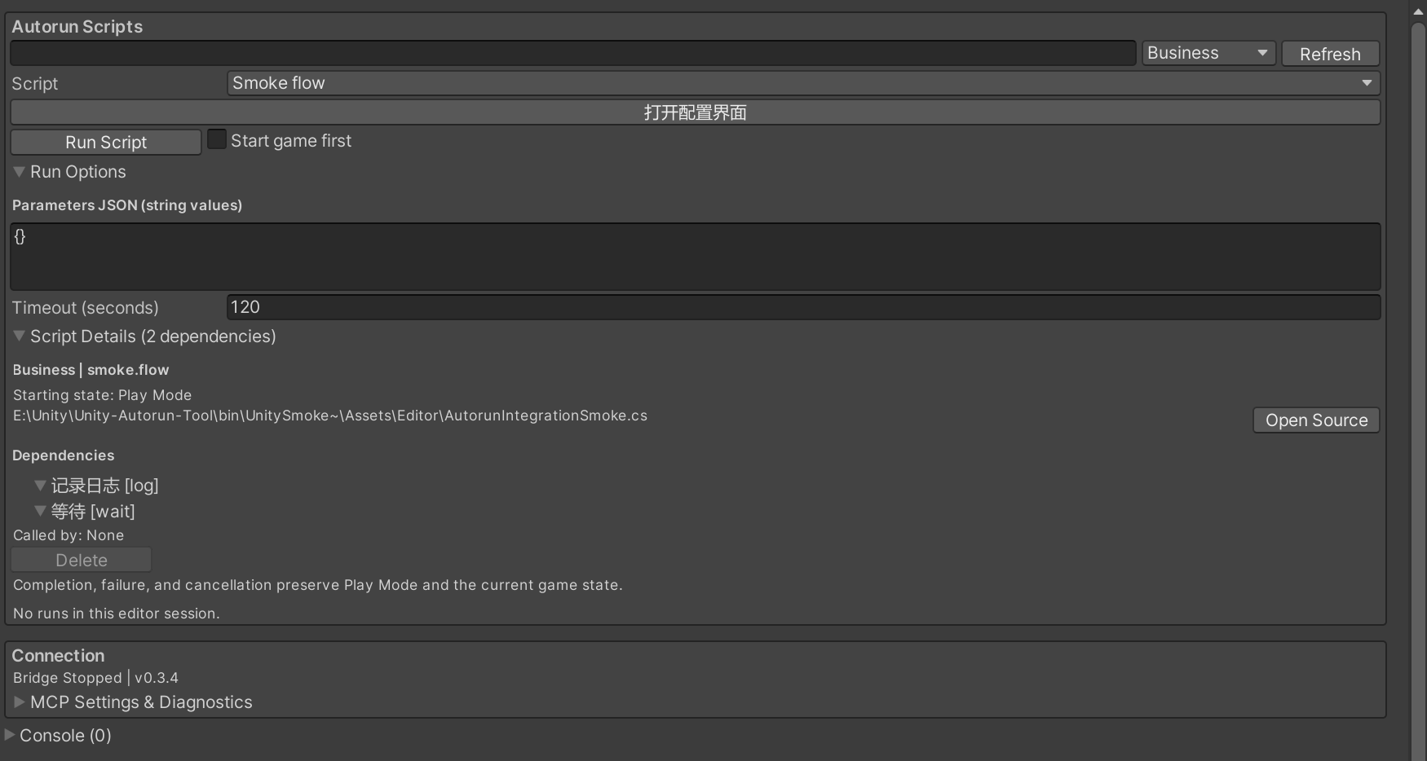Click the Play Mode preservation note text

(x=318, y=585)
